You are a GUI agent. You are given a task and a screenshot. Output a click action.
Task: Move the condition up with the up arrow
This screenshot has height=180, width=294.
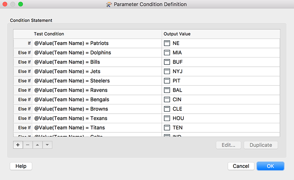tap(37, 145)
